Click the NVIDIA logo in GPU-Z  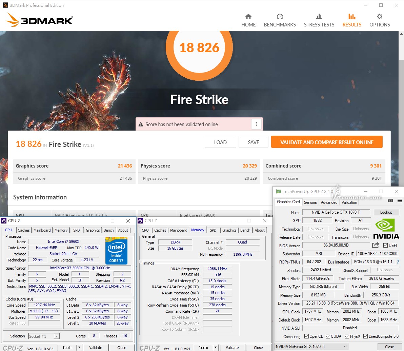(x=386, y=229)
